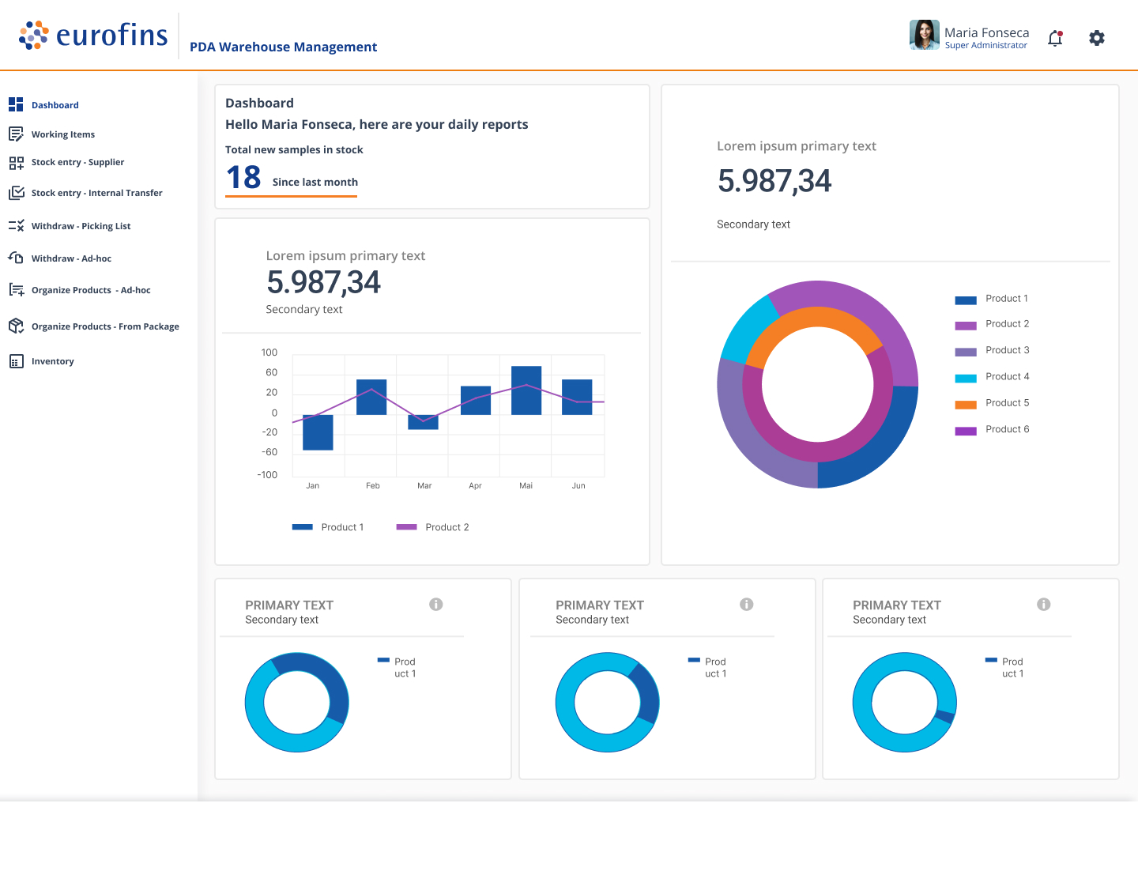Click the Eurofins logo
1138x871 pixels.
[x=93, y=36]
